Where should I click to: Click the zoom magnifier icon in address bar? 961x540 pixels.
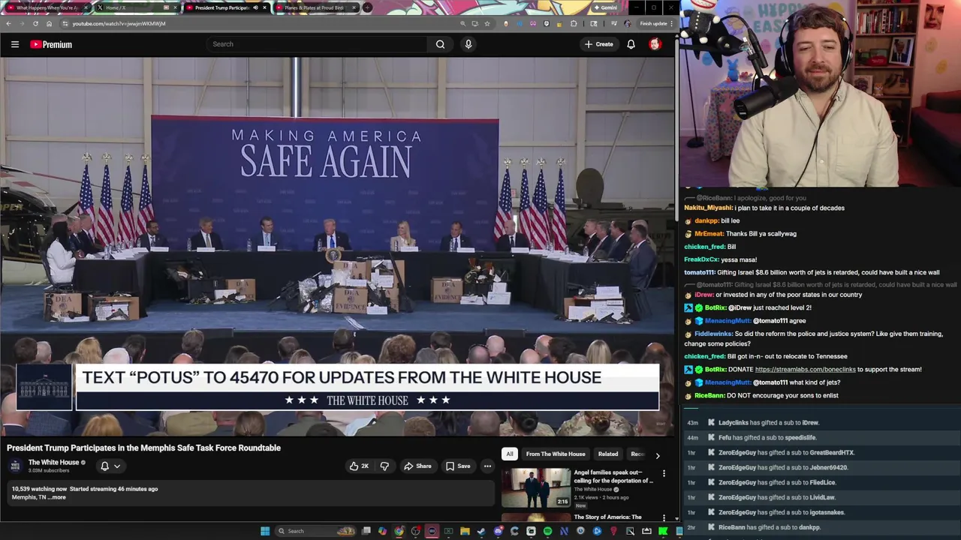[x=462, y=23]
